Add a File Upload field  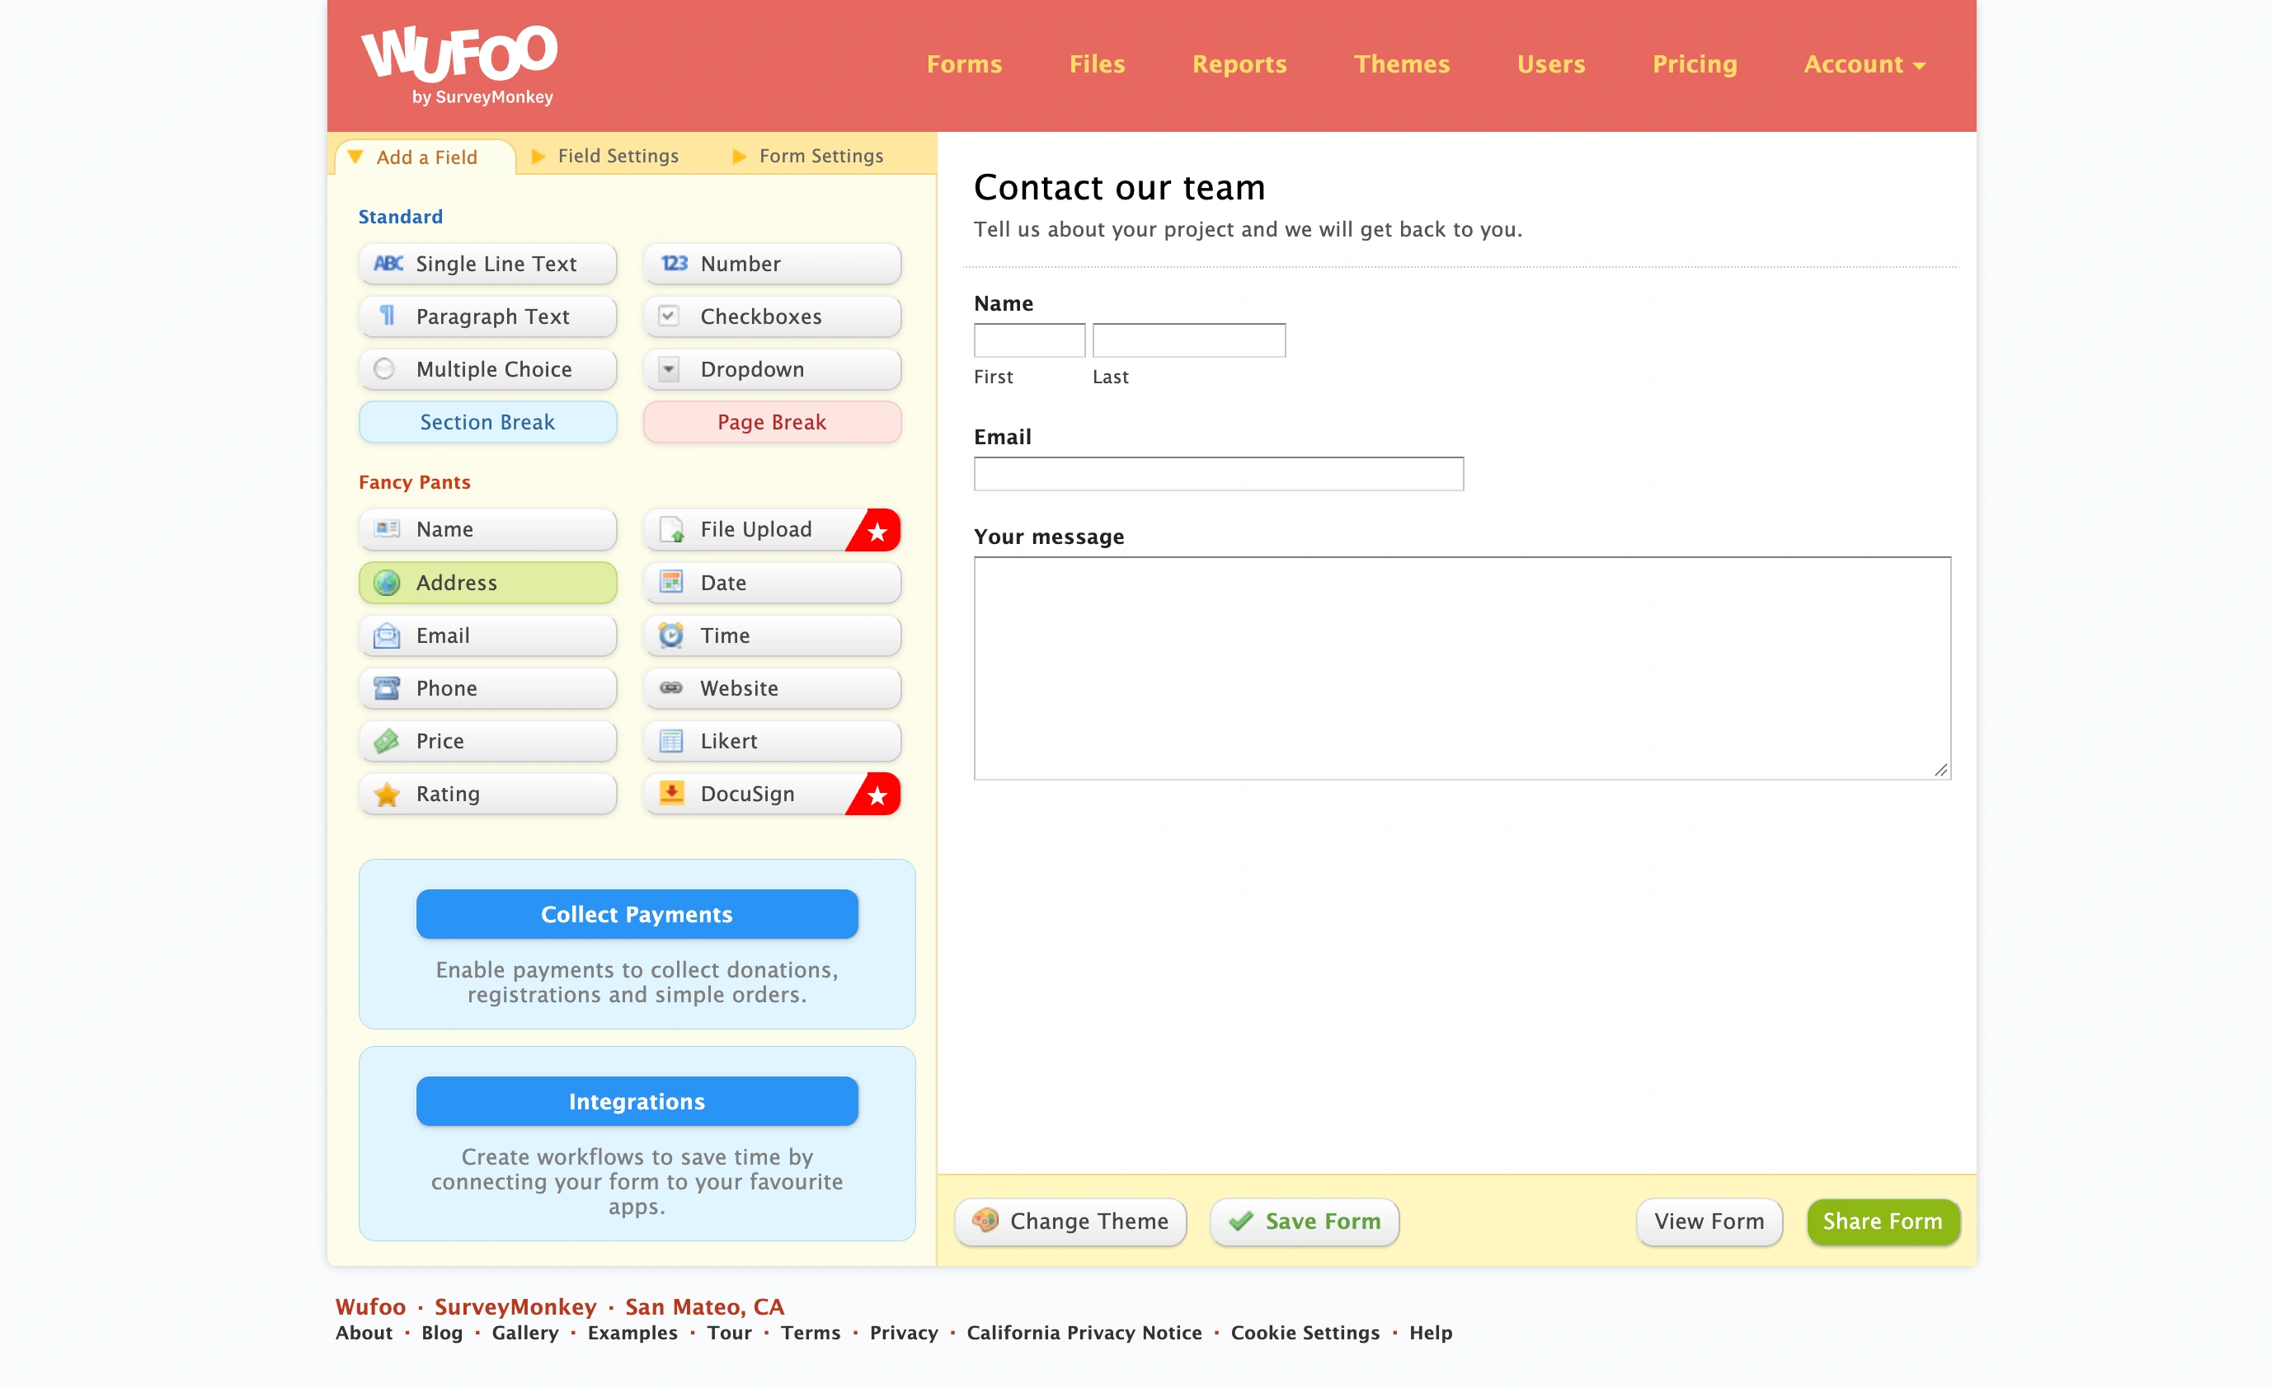773,530
